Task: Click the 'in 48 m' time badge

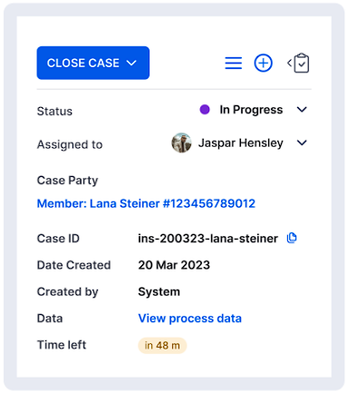Action: point(162,345)
